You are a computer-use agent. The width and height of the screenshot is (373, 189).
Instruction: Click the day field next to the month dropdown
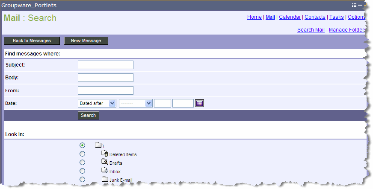(x=163, y=103)
